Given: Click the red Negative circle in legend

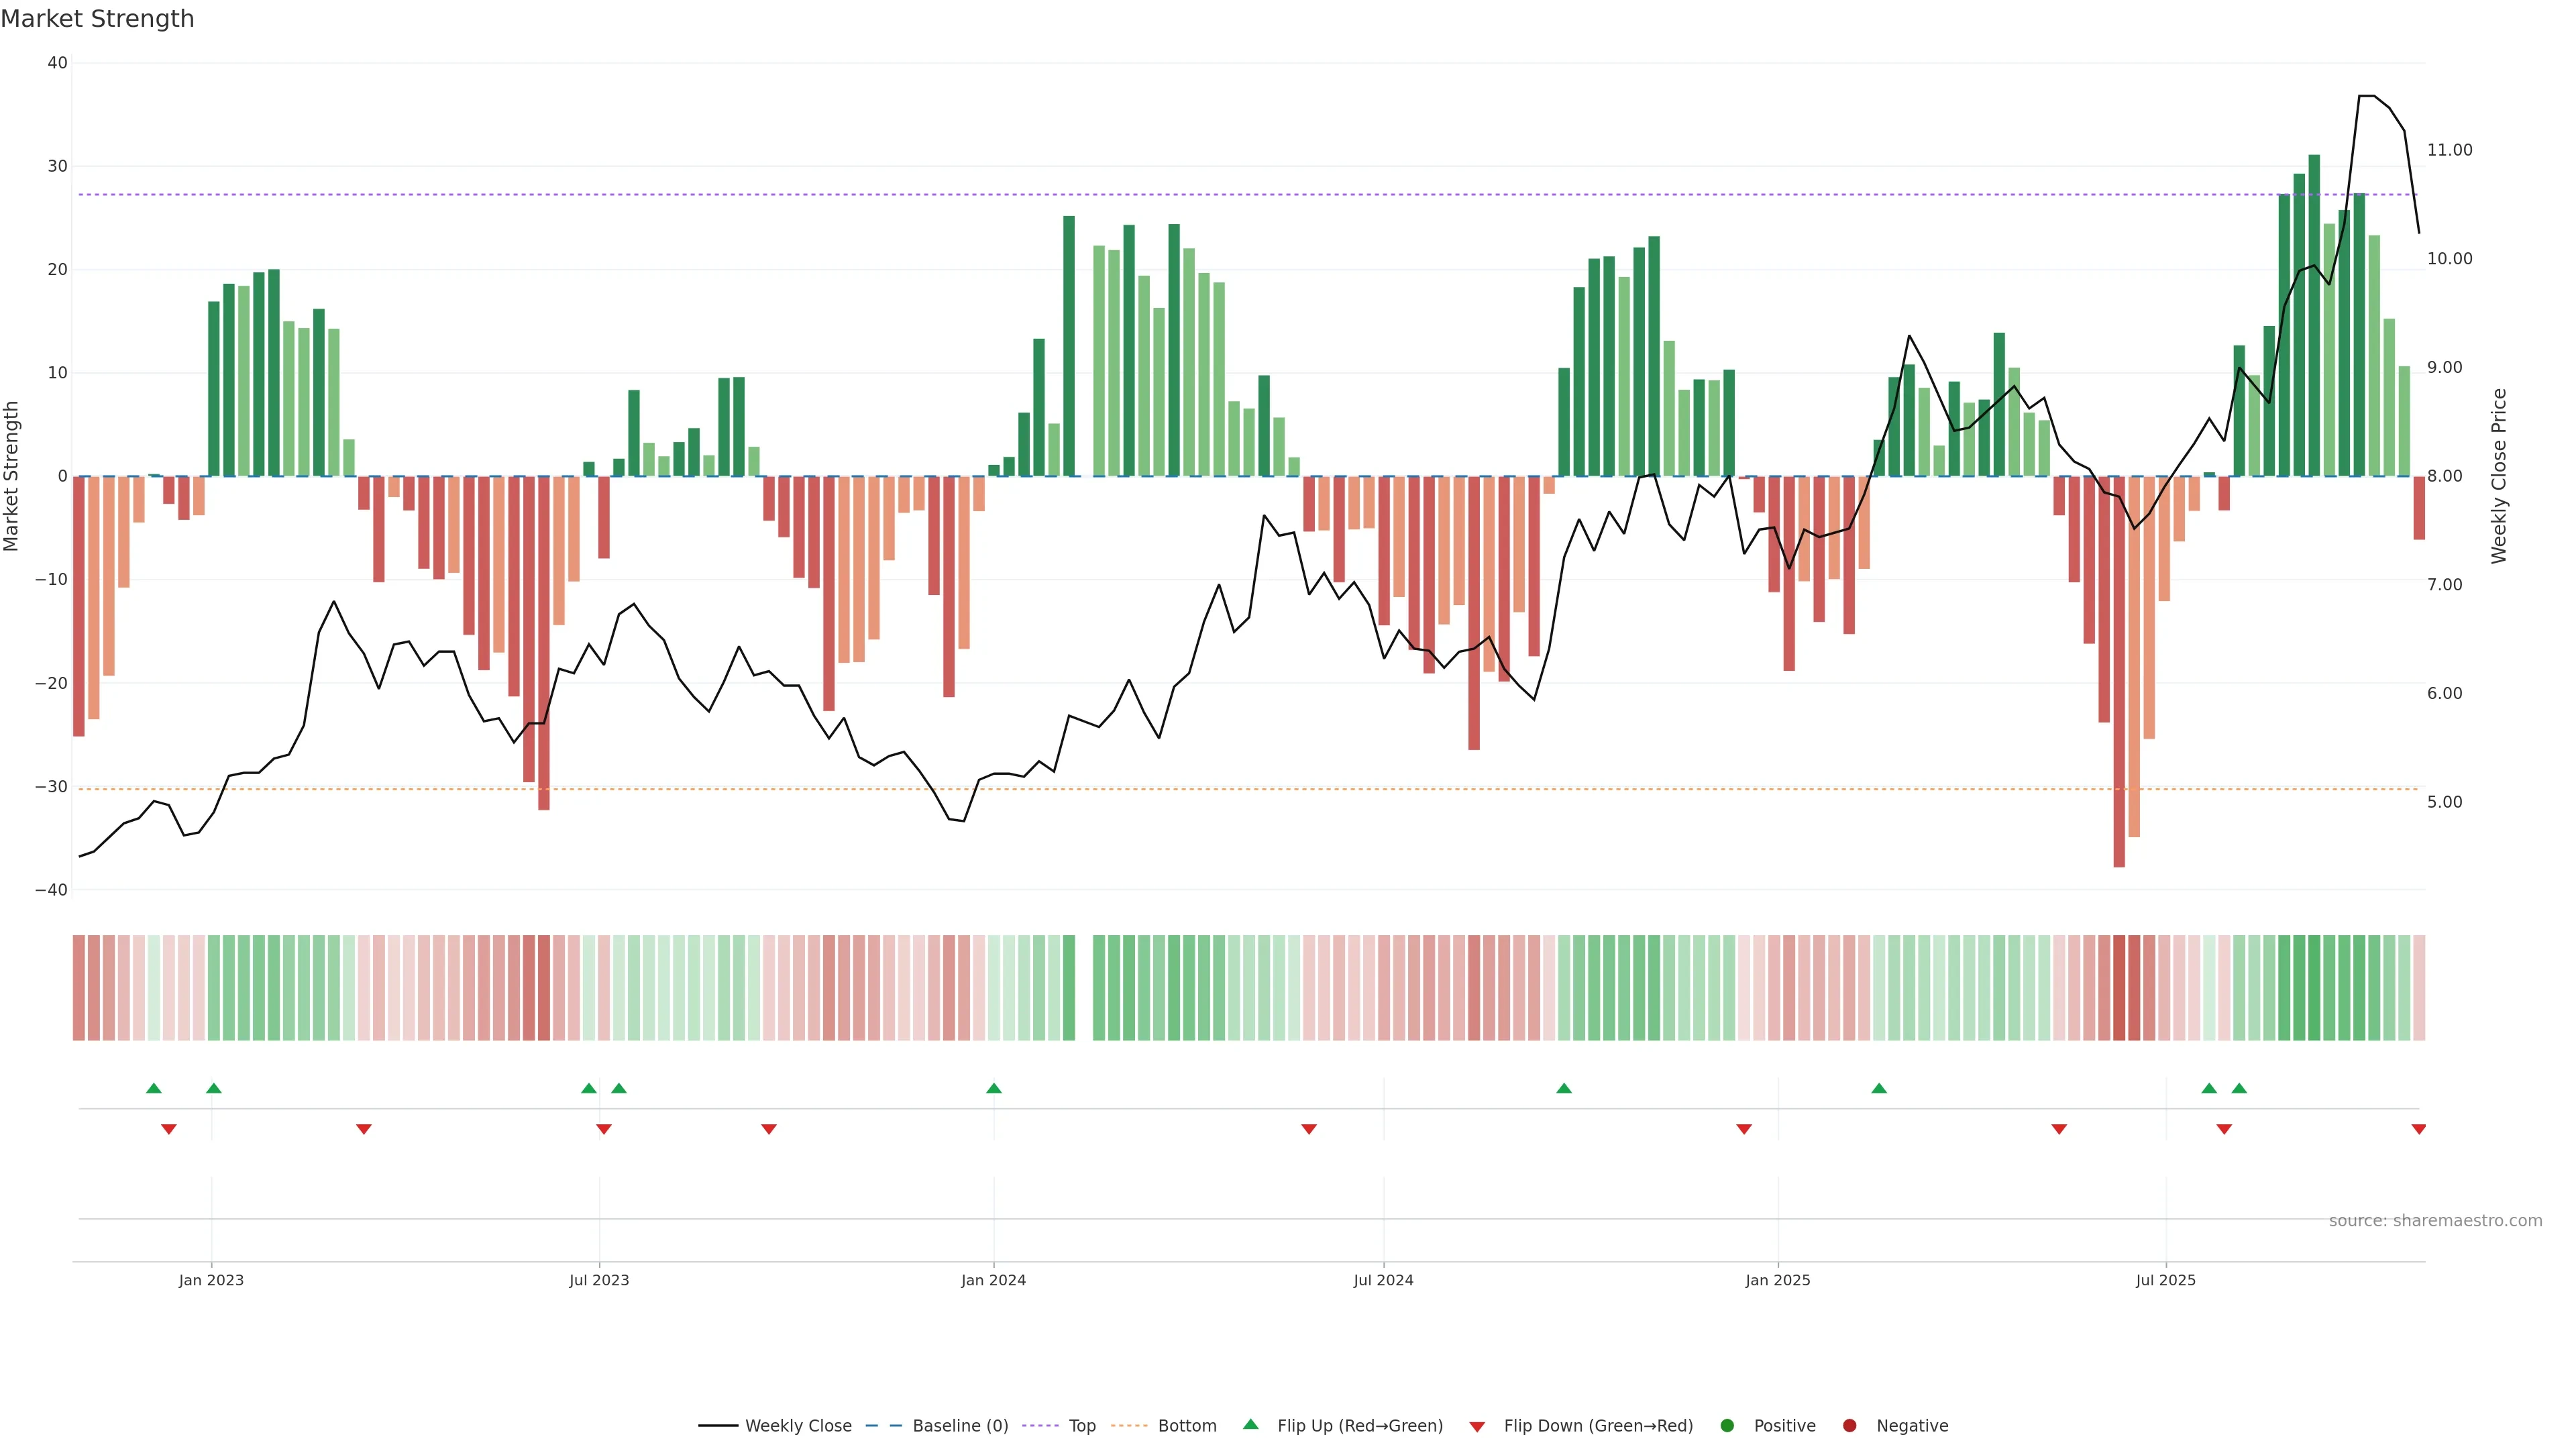Looking at the screenshot, I should (x=1849, y=1425).
